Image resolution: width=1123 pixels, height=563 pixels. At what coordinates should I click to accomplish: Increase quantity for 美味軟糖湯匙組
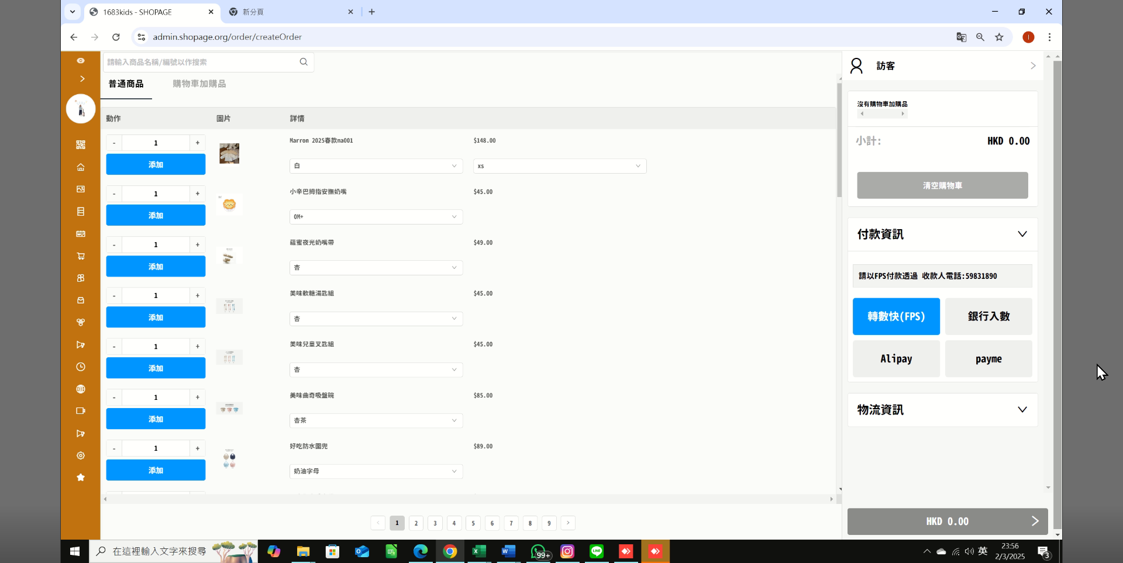point(198,295)
